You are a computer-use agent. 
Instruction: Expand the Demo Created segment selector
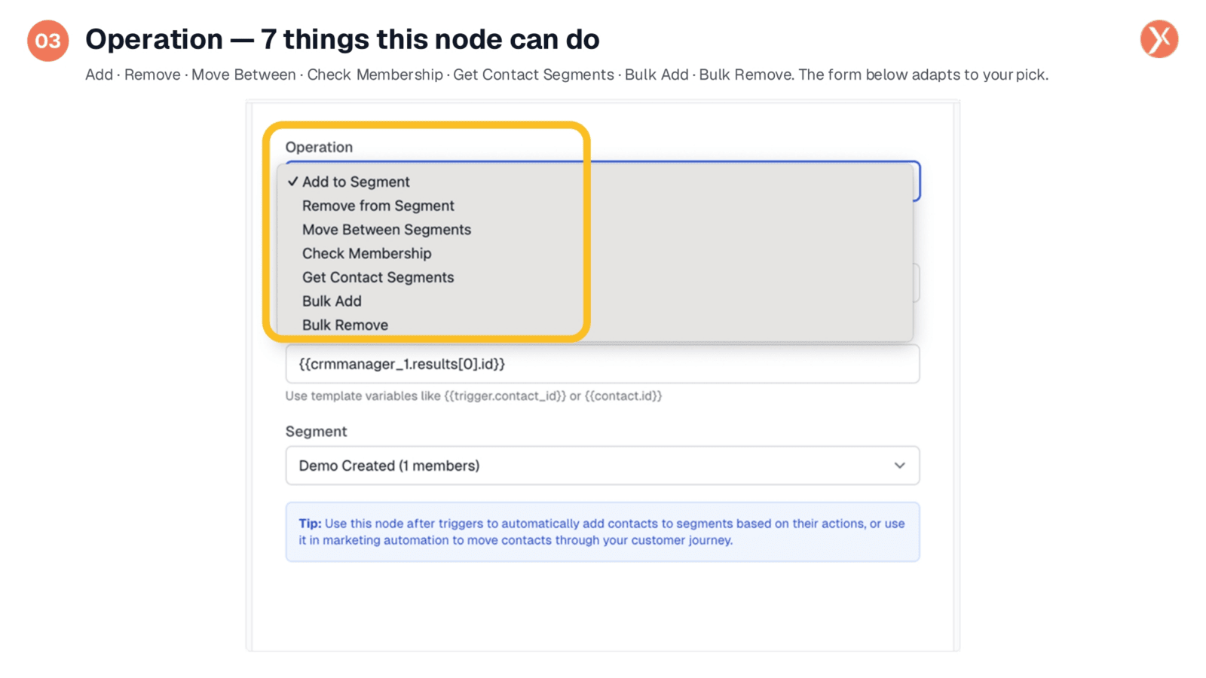[x=602, y=466]
